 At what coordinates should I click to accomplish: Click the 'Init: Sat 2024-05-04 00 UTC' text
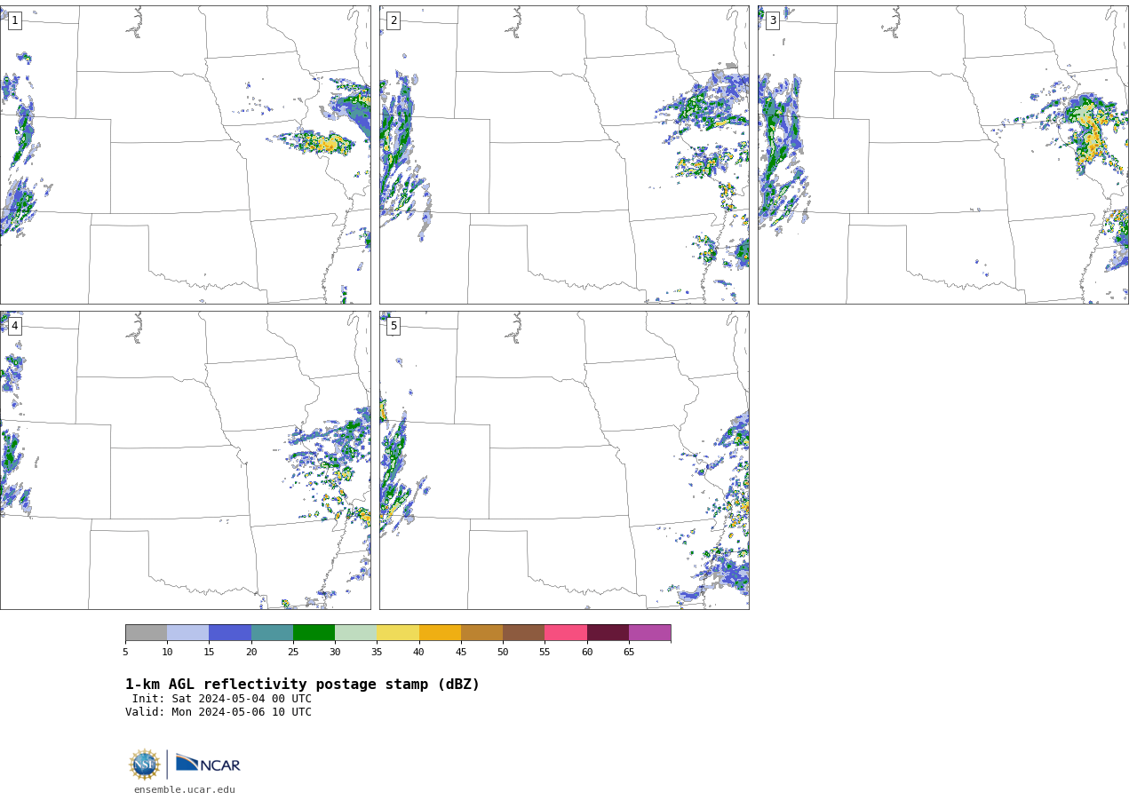(222, 699)
